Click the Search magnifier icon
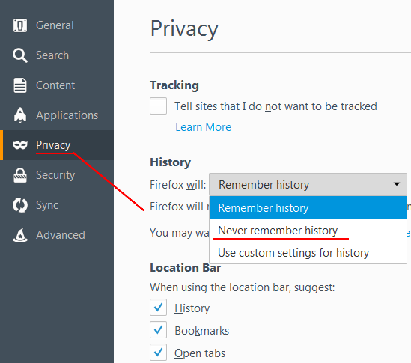The image size is (411, 363). coord(20,55)
